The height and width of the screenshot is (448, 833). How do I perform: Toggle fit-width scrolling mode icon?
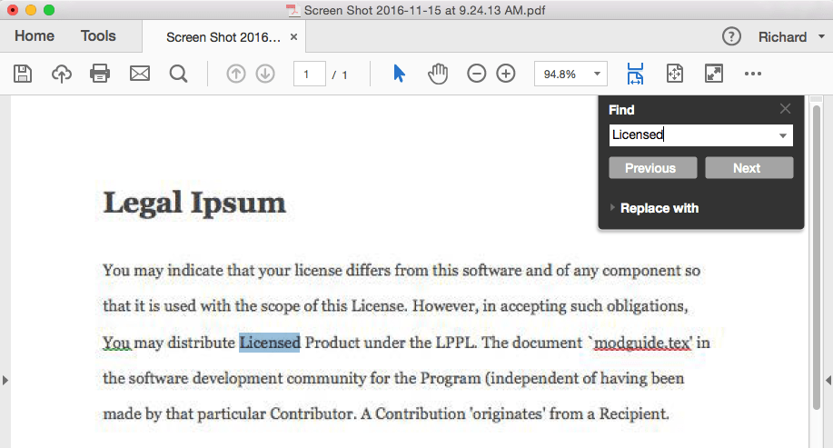pyautogui.click(x=635, y=74)
